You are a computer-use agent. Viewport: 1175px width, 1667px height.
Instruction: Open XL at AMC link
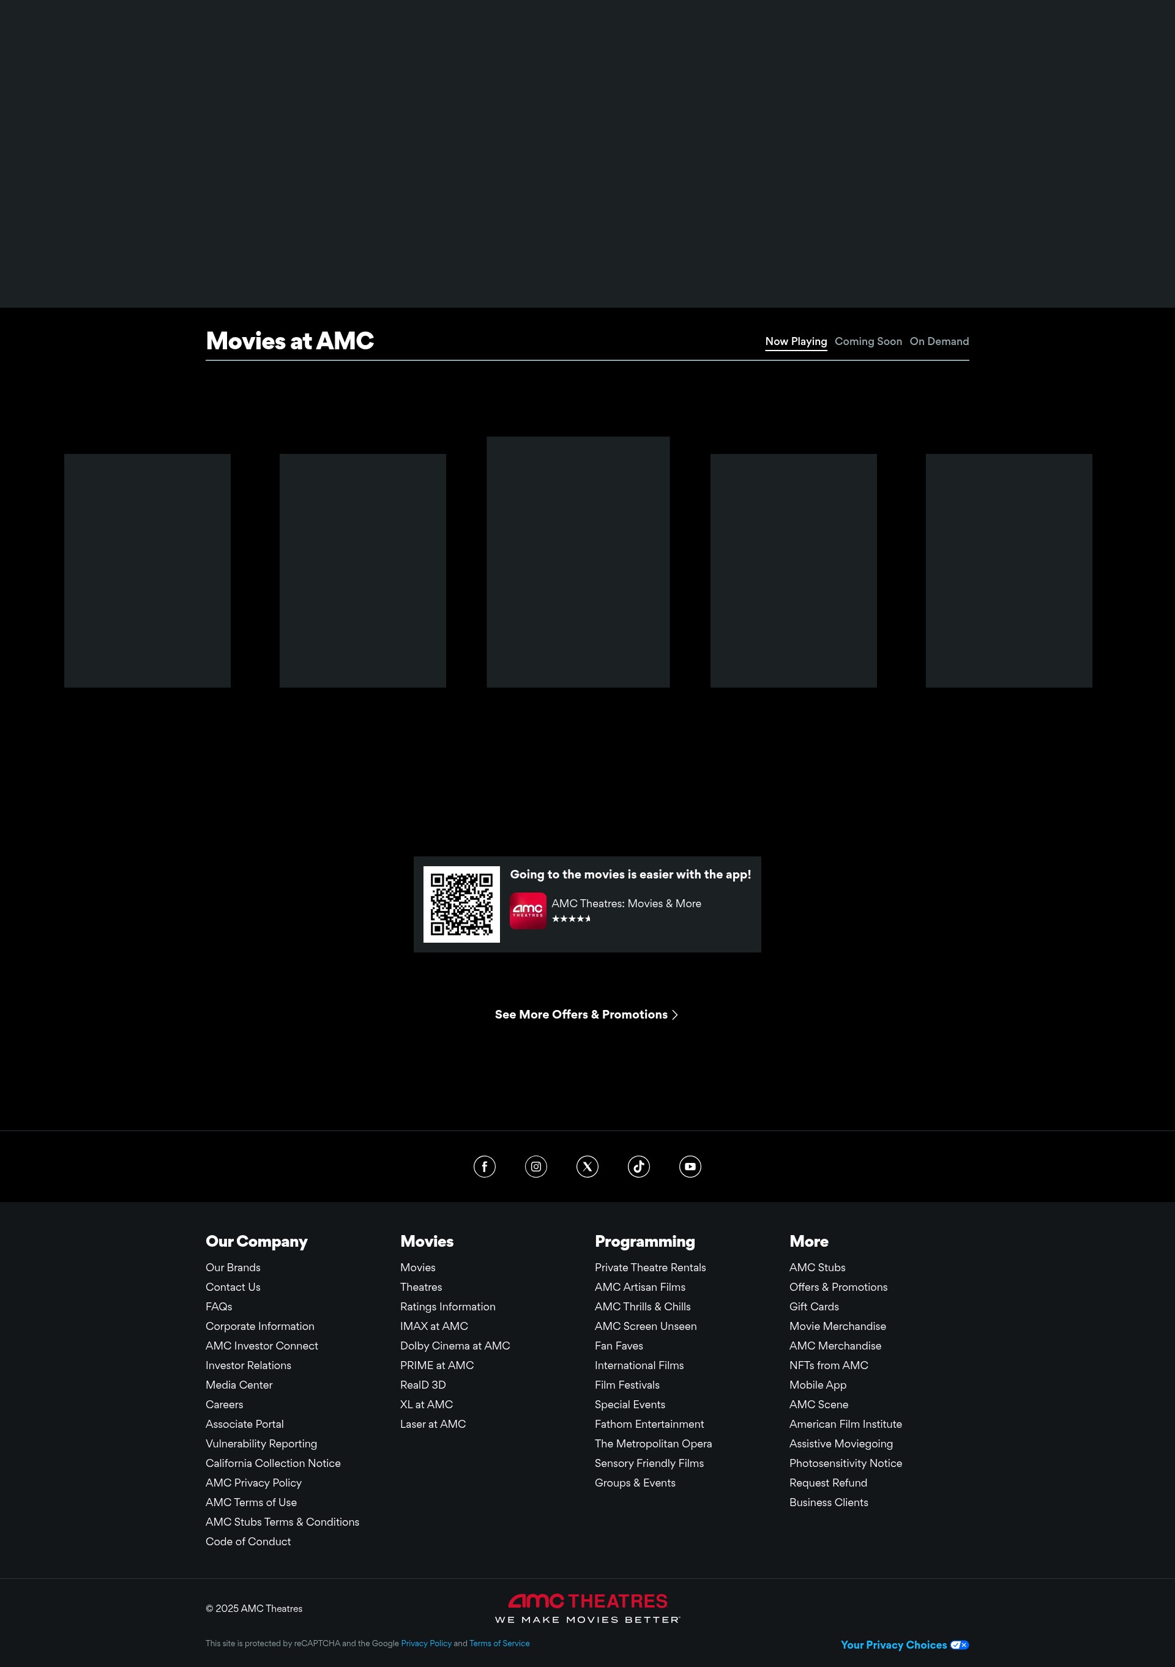pos(427,1404)
